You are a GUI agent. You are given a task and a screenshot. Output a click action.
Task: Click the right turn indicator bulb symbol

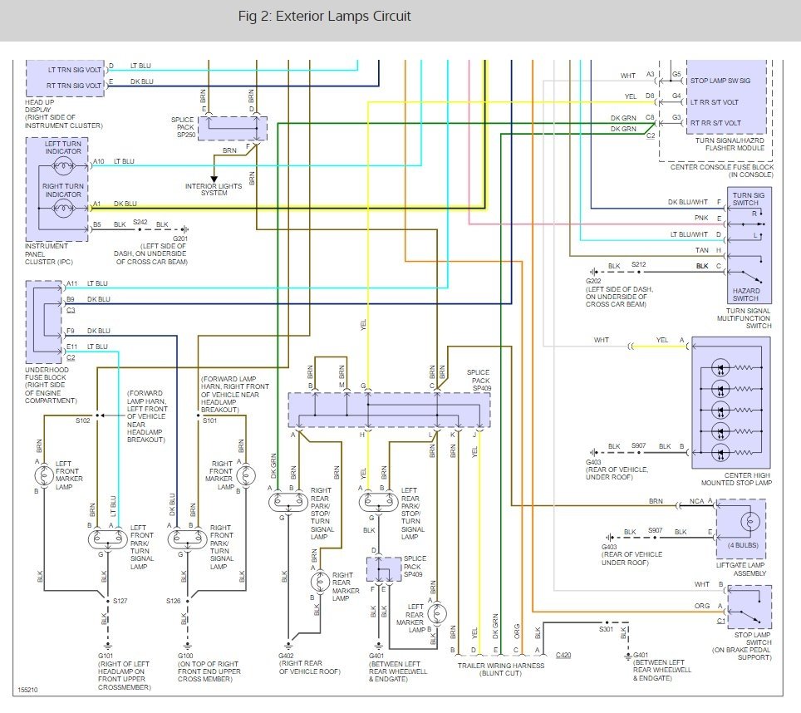(63, 208)
